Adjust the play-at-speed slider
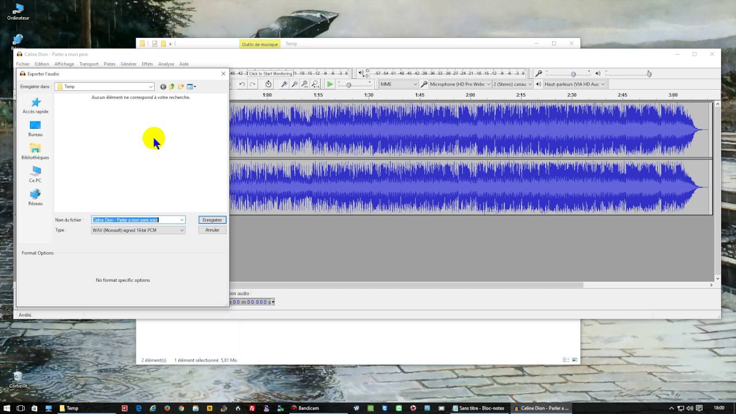736x414 pixels. [355, 85]
